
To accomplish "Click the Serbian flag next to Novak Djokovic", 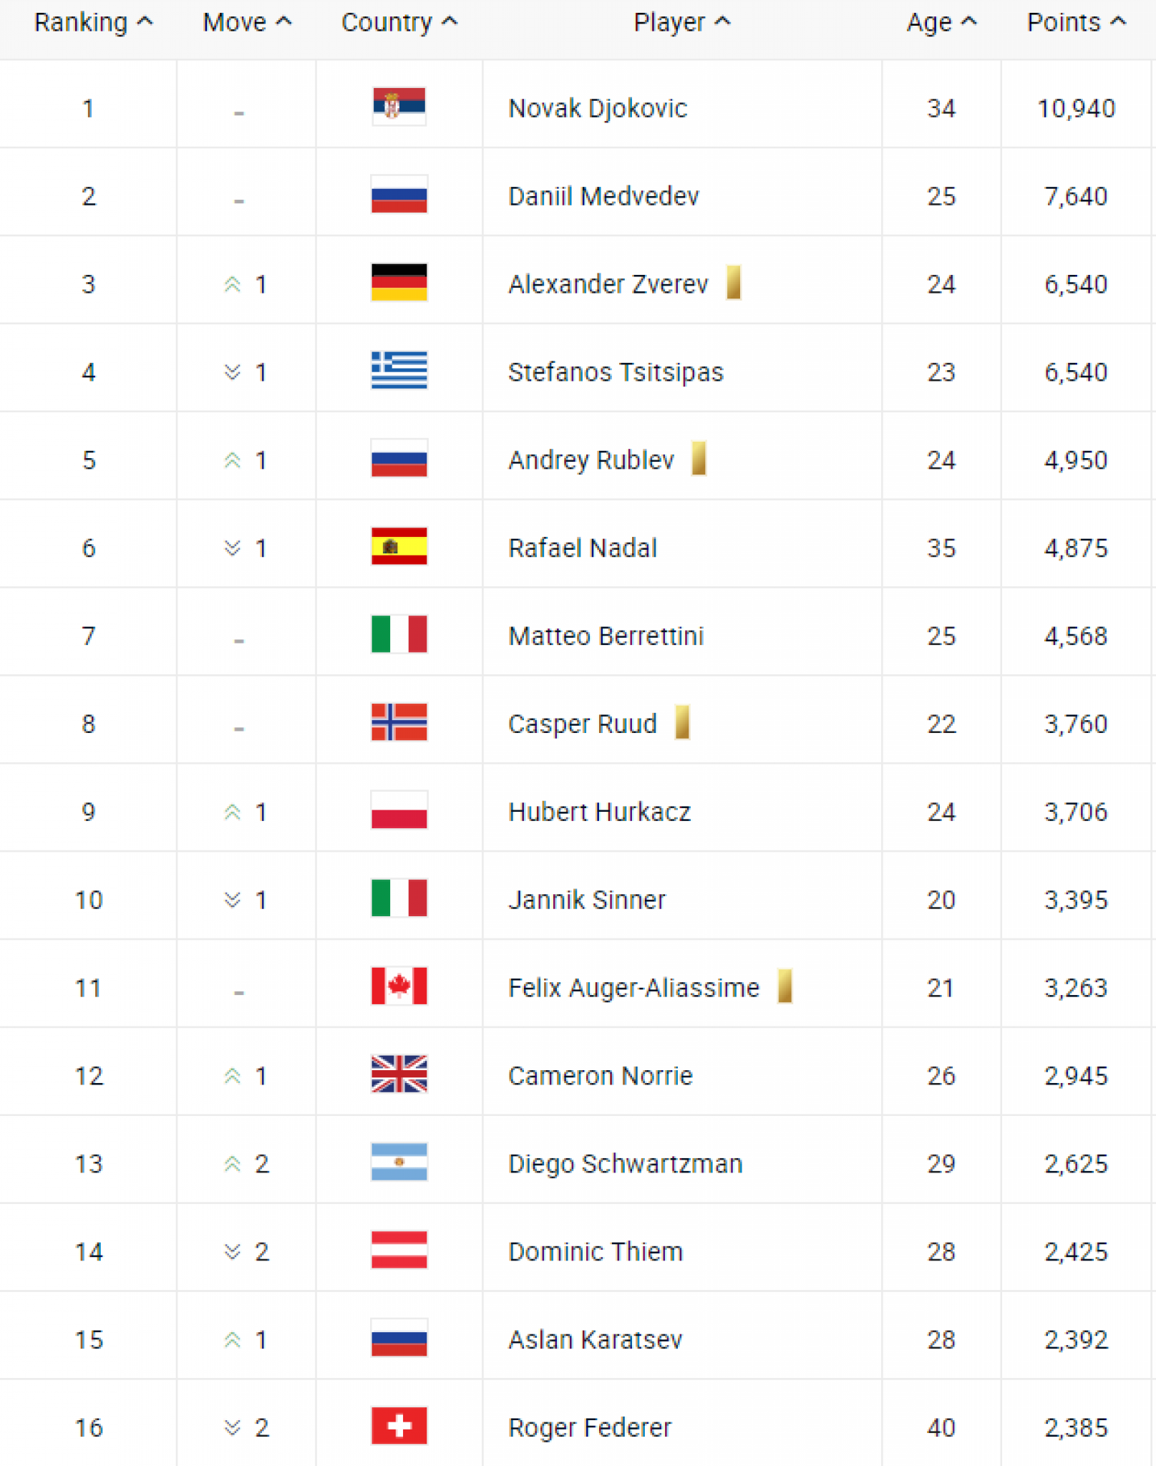I will coord(398,107).
